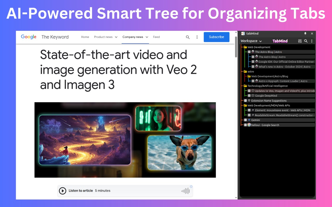Click the MDN icon on Element mouseleave row
332x207 pixels.
pos(253,110)
